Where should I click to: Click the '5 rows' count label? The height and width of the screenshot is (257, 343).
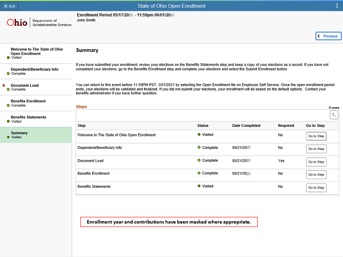click(x=334, y=108)
